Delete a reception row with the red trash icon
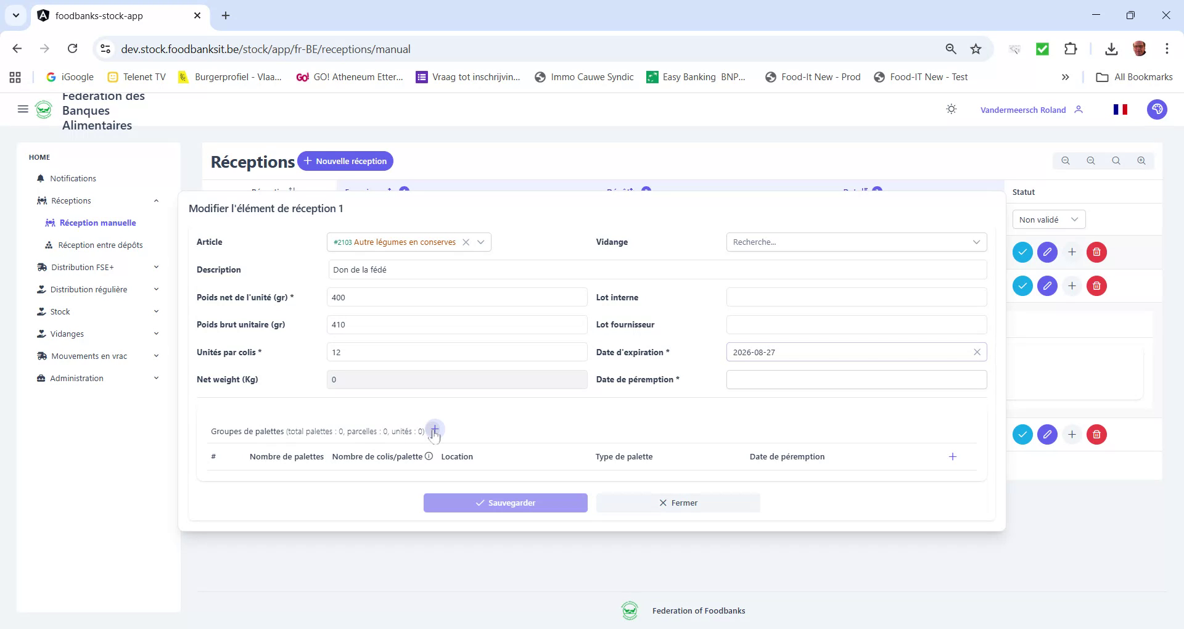 [x=1096, y=252]
